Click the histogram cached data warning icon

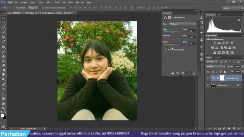[239, 20]
